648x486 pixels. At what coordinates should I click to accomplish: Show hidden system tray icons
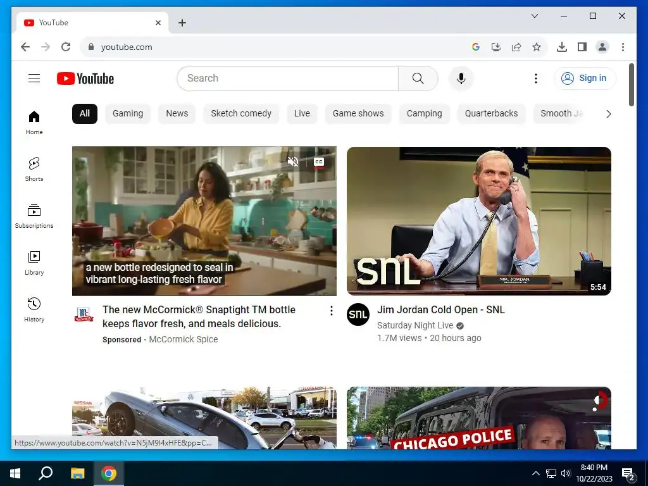click(535, 473)
